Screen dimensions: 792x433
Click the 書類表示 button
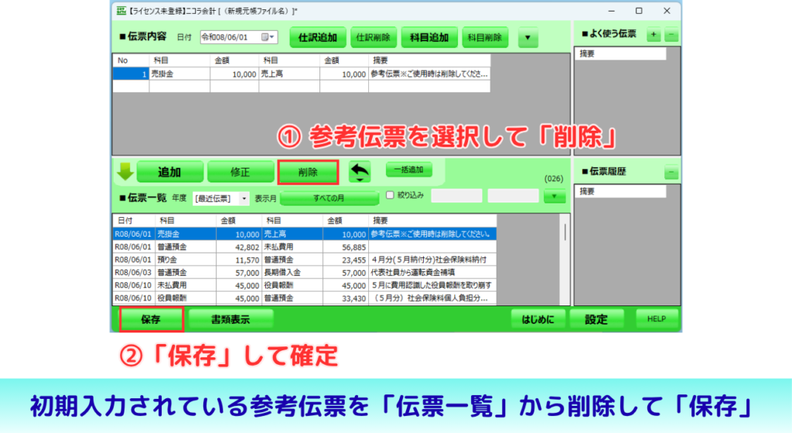(230, 319)
